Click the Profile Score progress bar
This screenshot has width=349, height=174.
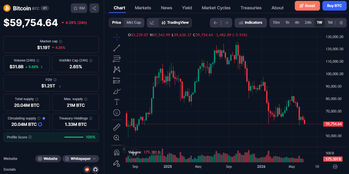coord(74,137)
